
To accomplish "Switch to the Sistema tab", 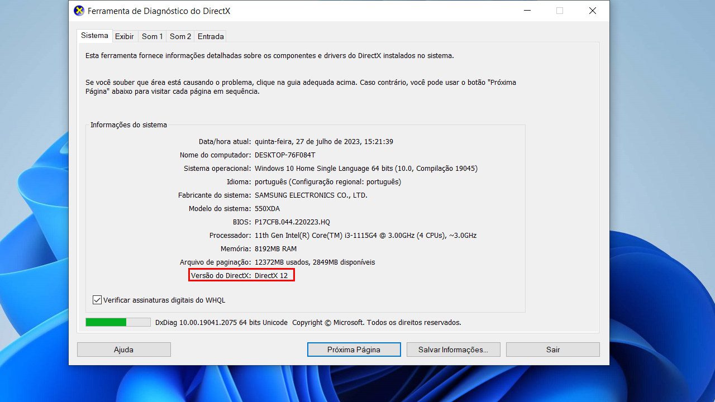I will (x=94, y=36).
